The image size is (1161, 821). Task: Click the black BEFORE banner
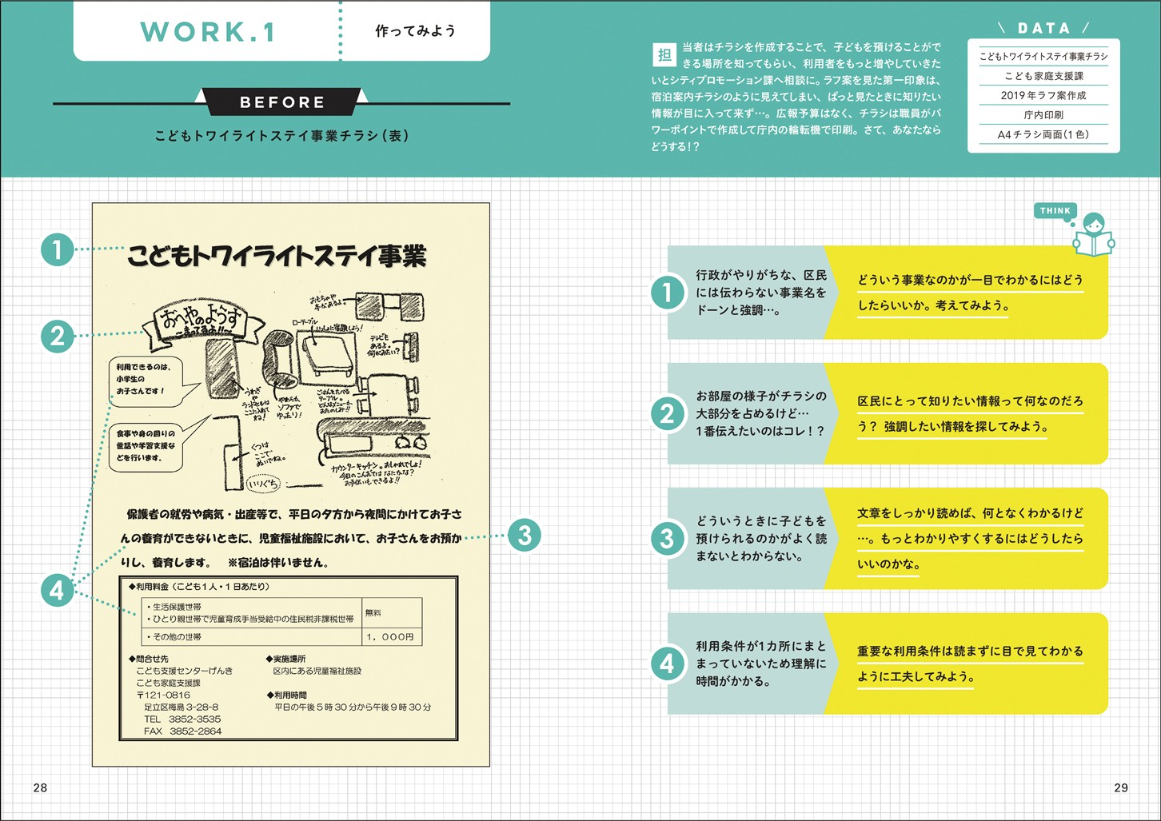pos(282,102)
